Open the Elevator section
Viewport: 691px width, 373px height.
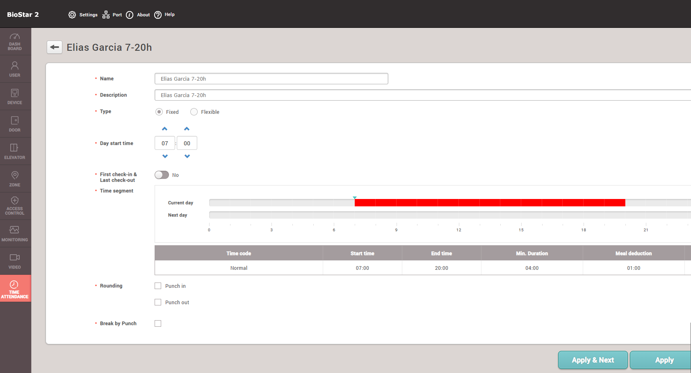coord(15,151)
